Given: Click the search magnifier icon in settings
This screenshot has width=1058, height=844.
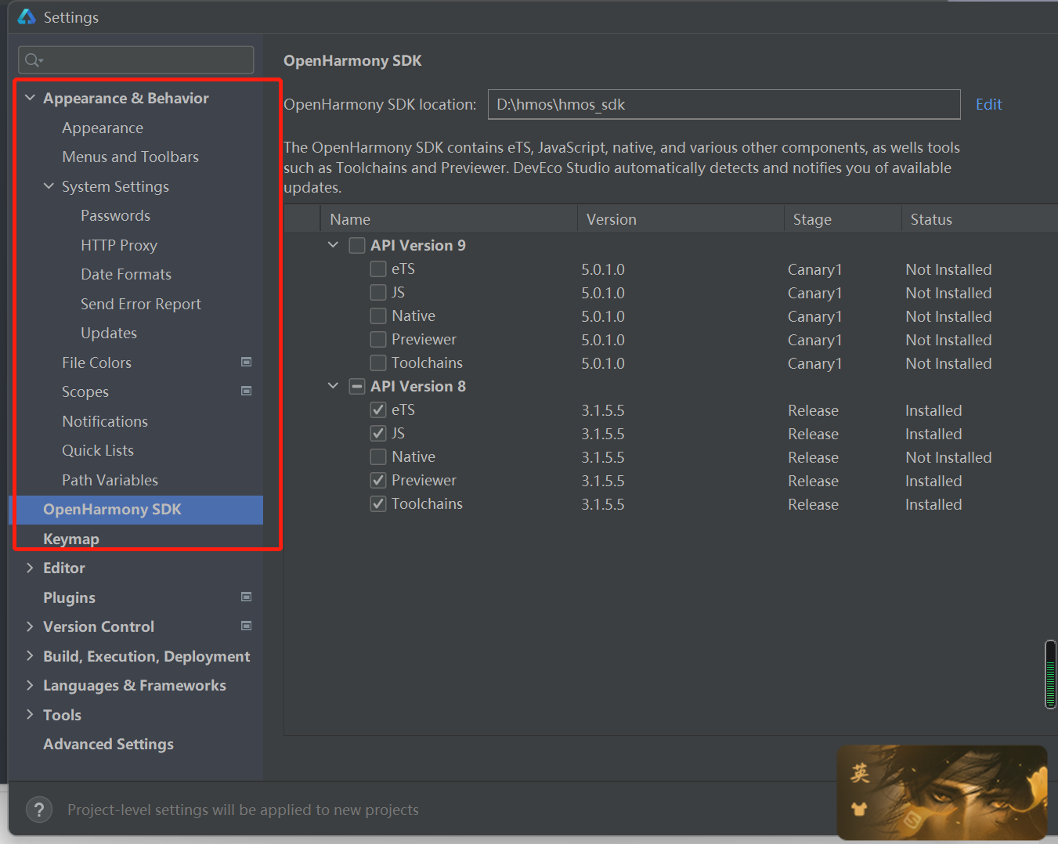Looking at the screenshot, I should pos(33,60).
